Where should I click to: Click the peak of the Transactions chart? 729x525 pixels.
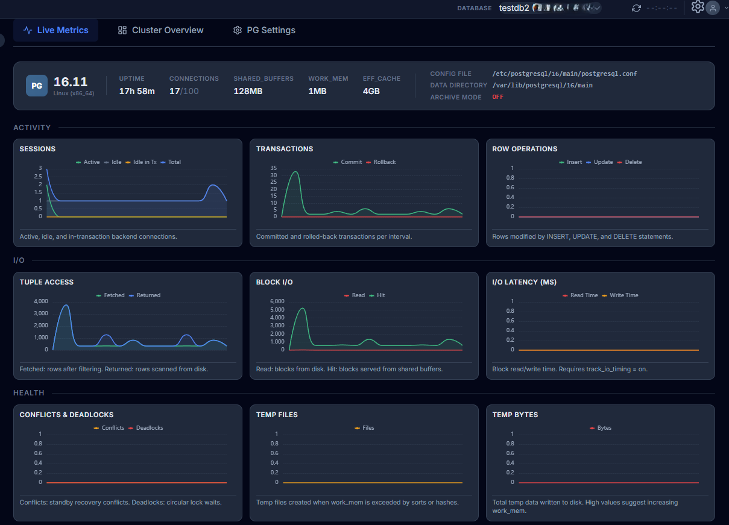(295, 172)
